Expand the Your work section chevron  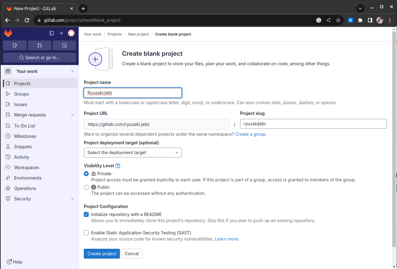point(72,71)
